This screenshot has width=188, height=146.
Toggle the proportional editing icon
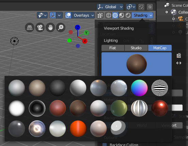150,7
